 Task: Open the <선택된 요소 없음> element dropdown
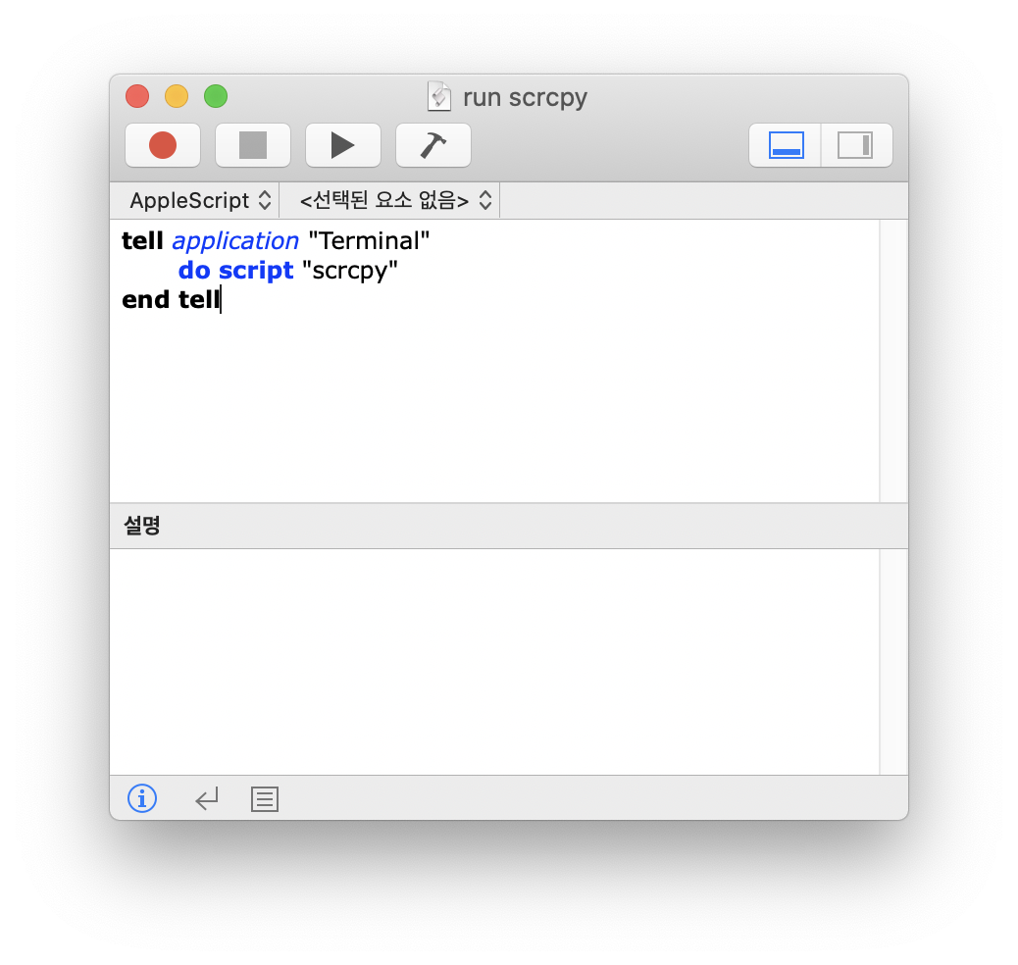point(394,200)
